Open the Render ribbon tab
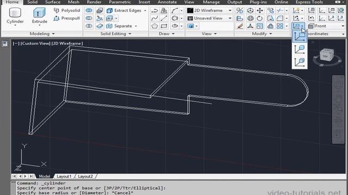 94,2
